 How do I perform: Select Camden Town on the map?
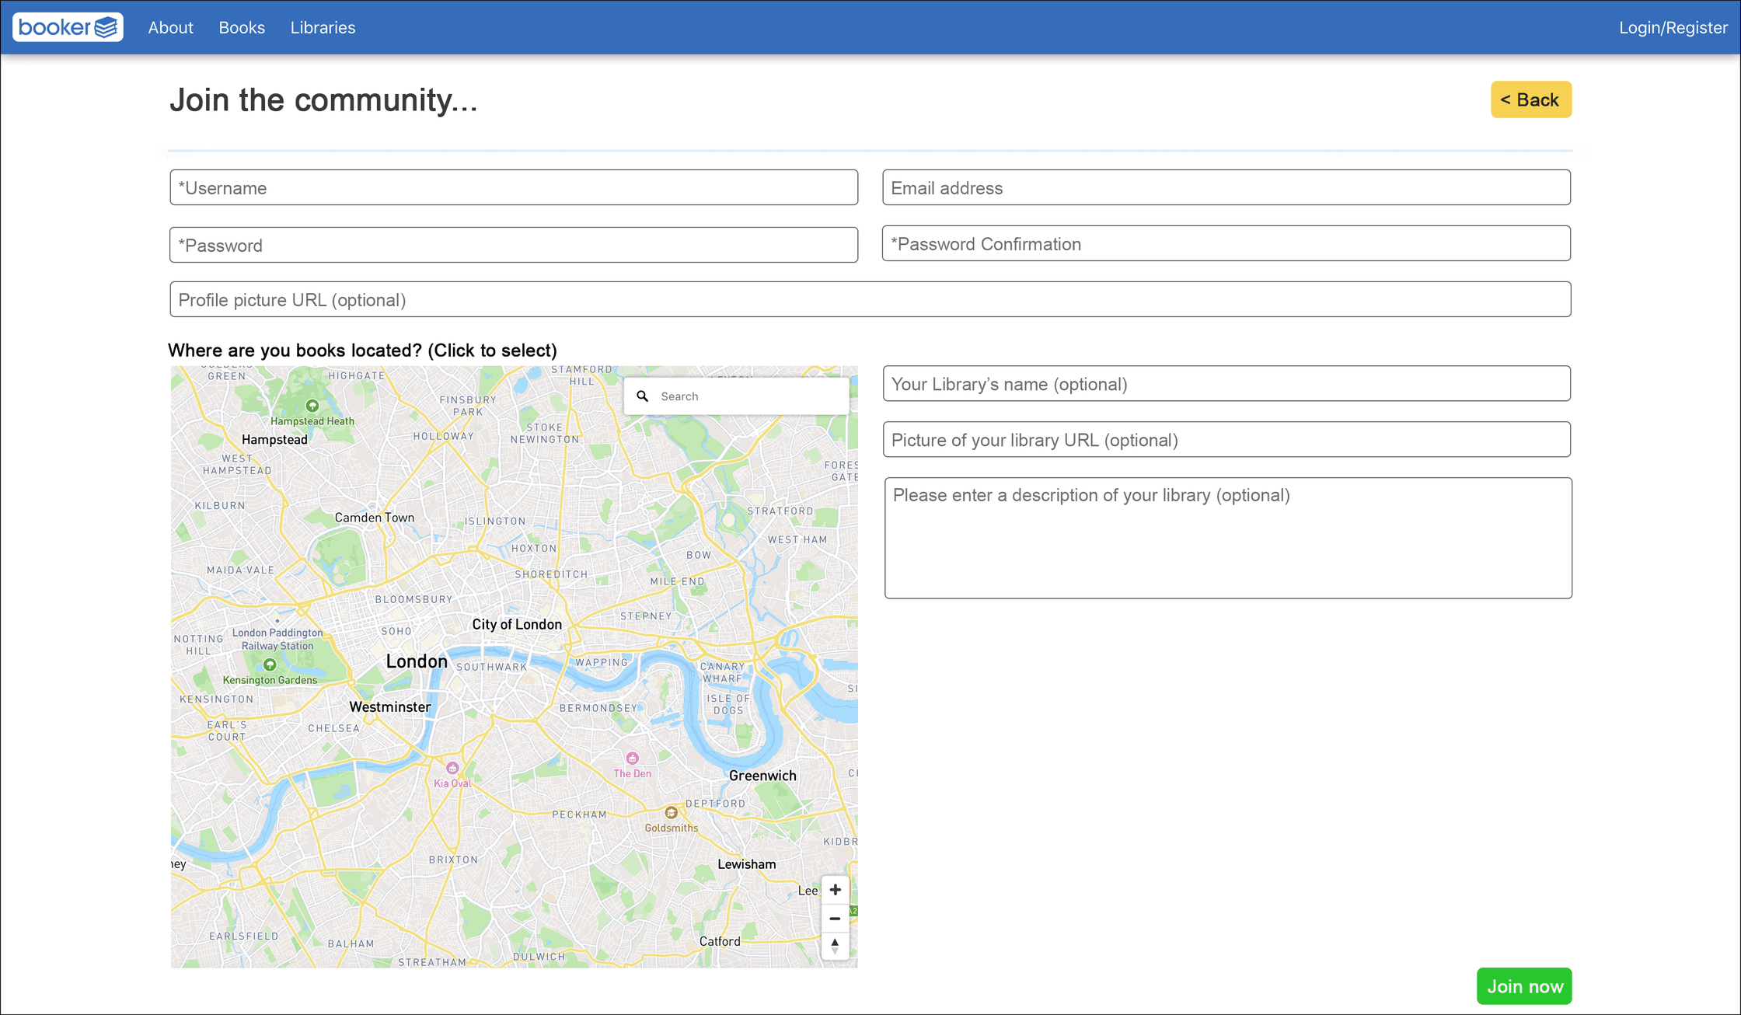[375, 518]
